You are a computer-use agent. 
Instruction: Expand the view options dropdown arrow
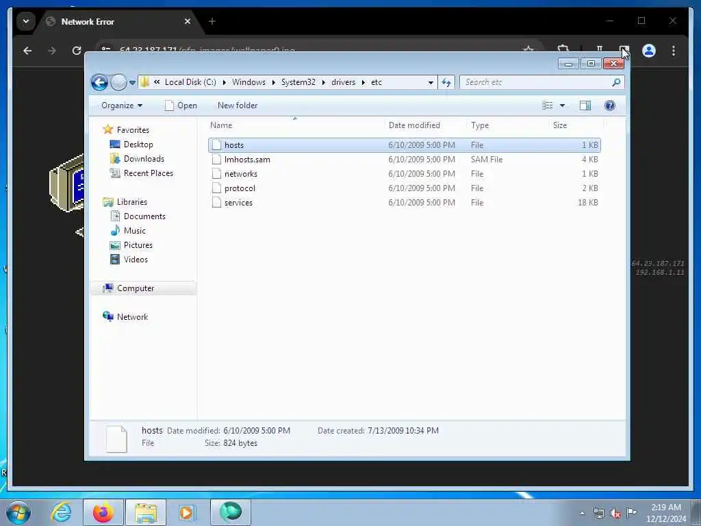(563, 105)
